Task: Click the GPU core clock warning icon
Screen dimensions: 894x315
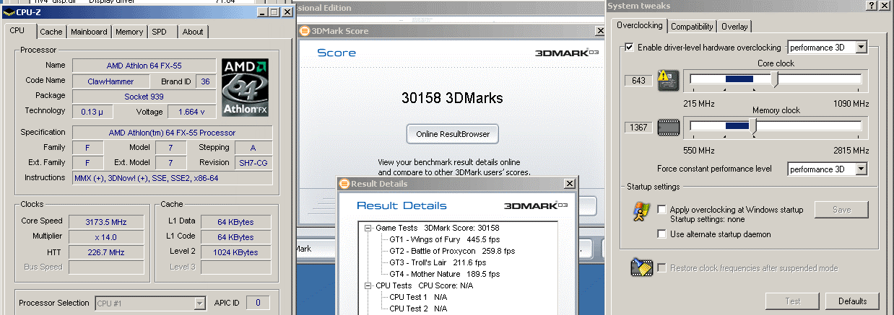Action: point(668,81)
